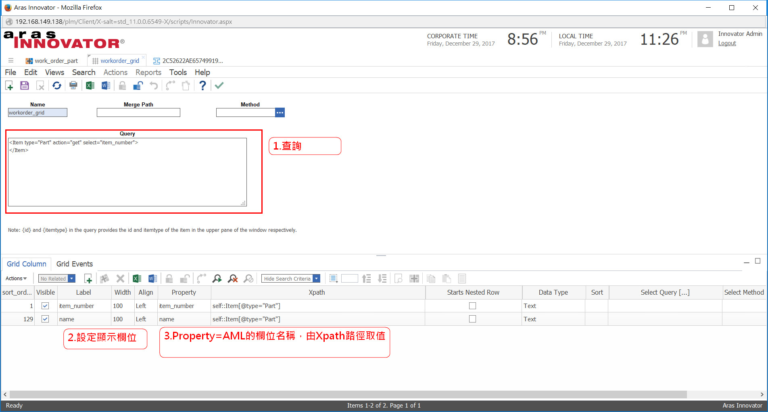Click the select all rows icon in grid toolbar
The height and width of the screenshot is (412, 768).
(334, 279)
